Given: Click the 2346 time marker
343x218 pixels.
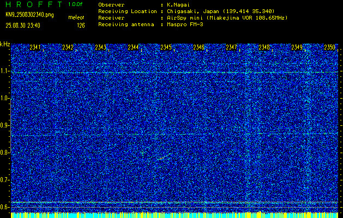Looking at the screenshot, I should point(198,47).
